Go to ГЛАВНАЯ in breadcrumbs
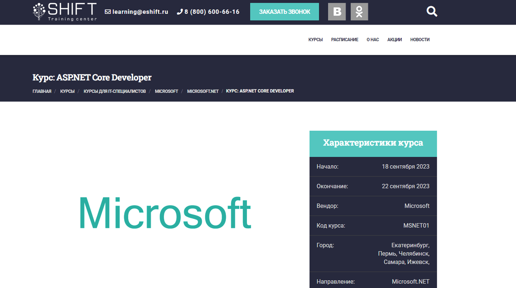 tap(42, 91)
